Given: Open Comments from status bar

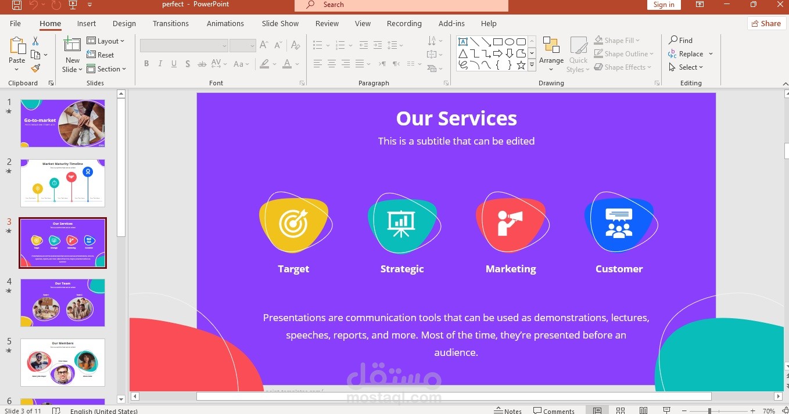Looking at the screenshot, I should [x=554, y=411].
